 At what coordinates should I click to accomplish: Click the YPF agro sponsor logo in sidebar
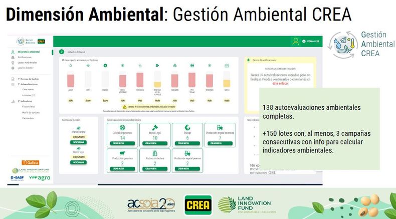[x=40, y=178]
